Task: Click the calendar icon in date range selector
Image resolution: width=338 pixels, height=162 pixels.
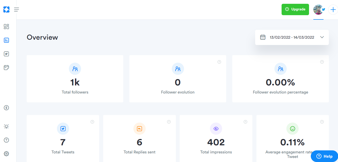Action: coord(263,37)
